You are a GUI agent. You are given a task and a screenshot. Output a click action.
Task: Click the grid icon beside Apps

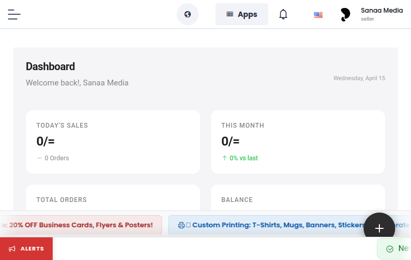tap(230, 14)
